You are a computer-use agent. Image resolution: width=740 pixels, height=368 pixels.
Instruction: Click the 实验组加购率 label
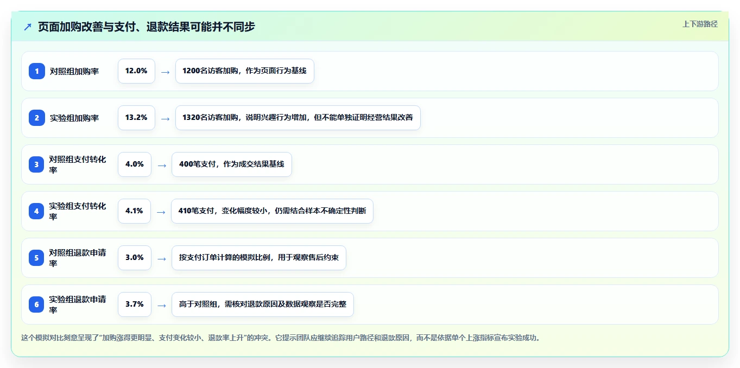point(74,118)
